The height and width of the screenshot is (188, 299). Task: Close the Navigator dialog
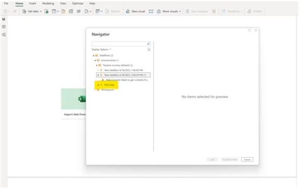pyautogui.click(x=256, y=30)
